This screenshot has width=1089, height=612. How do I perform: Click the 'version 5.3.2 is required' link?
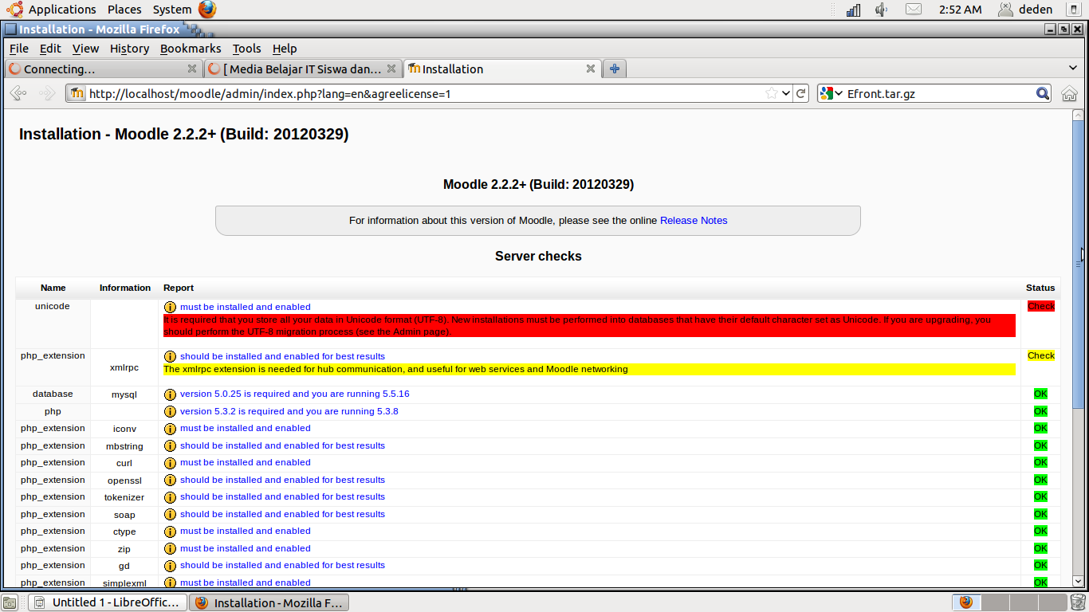tap(289, 411)
